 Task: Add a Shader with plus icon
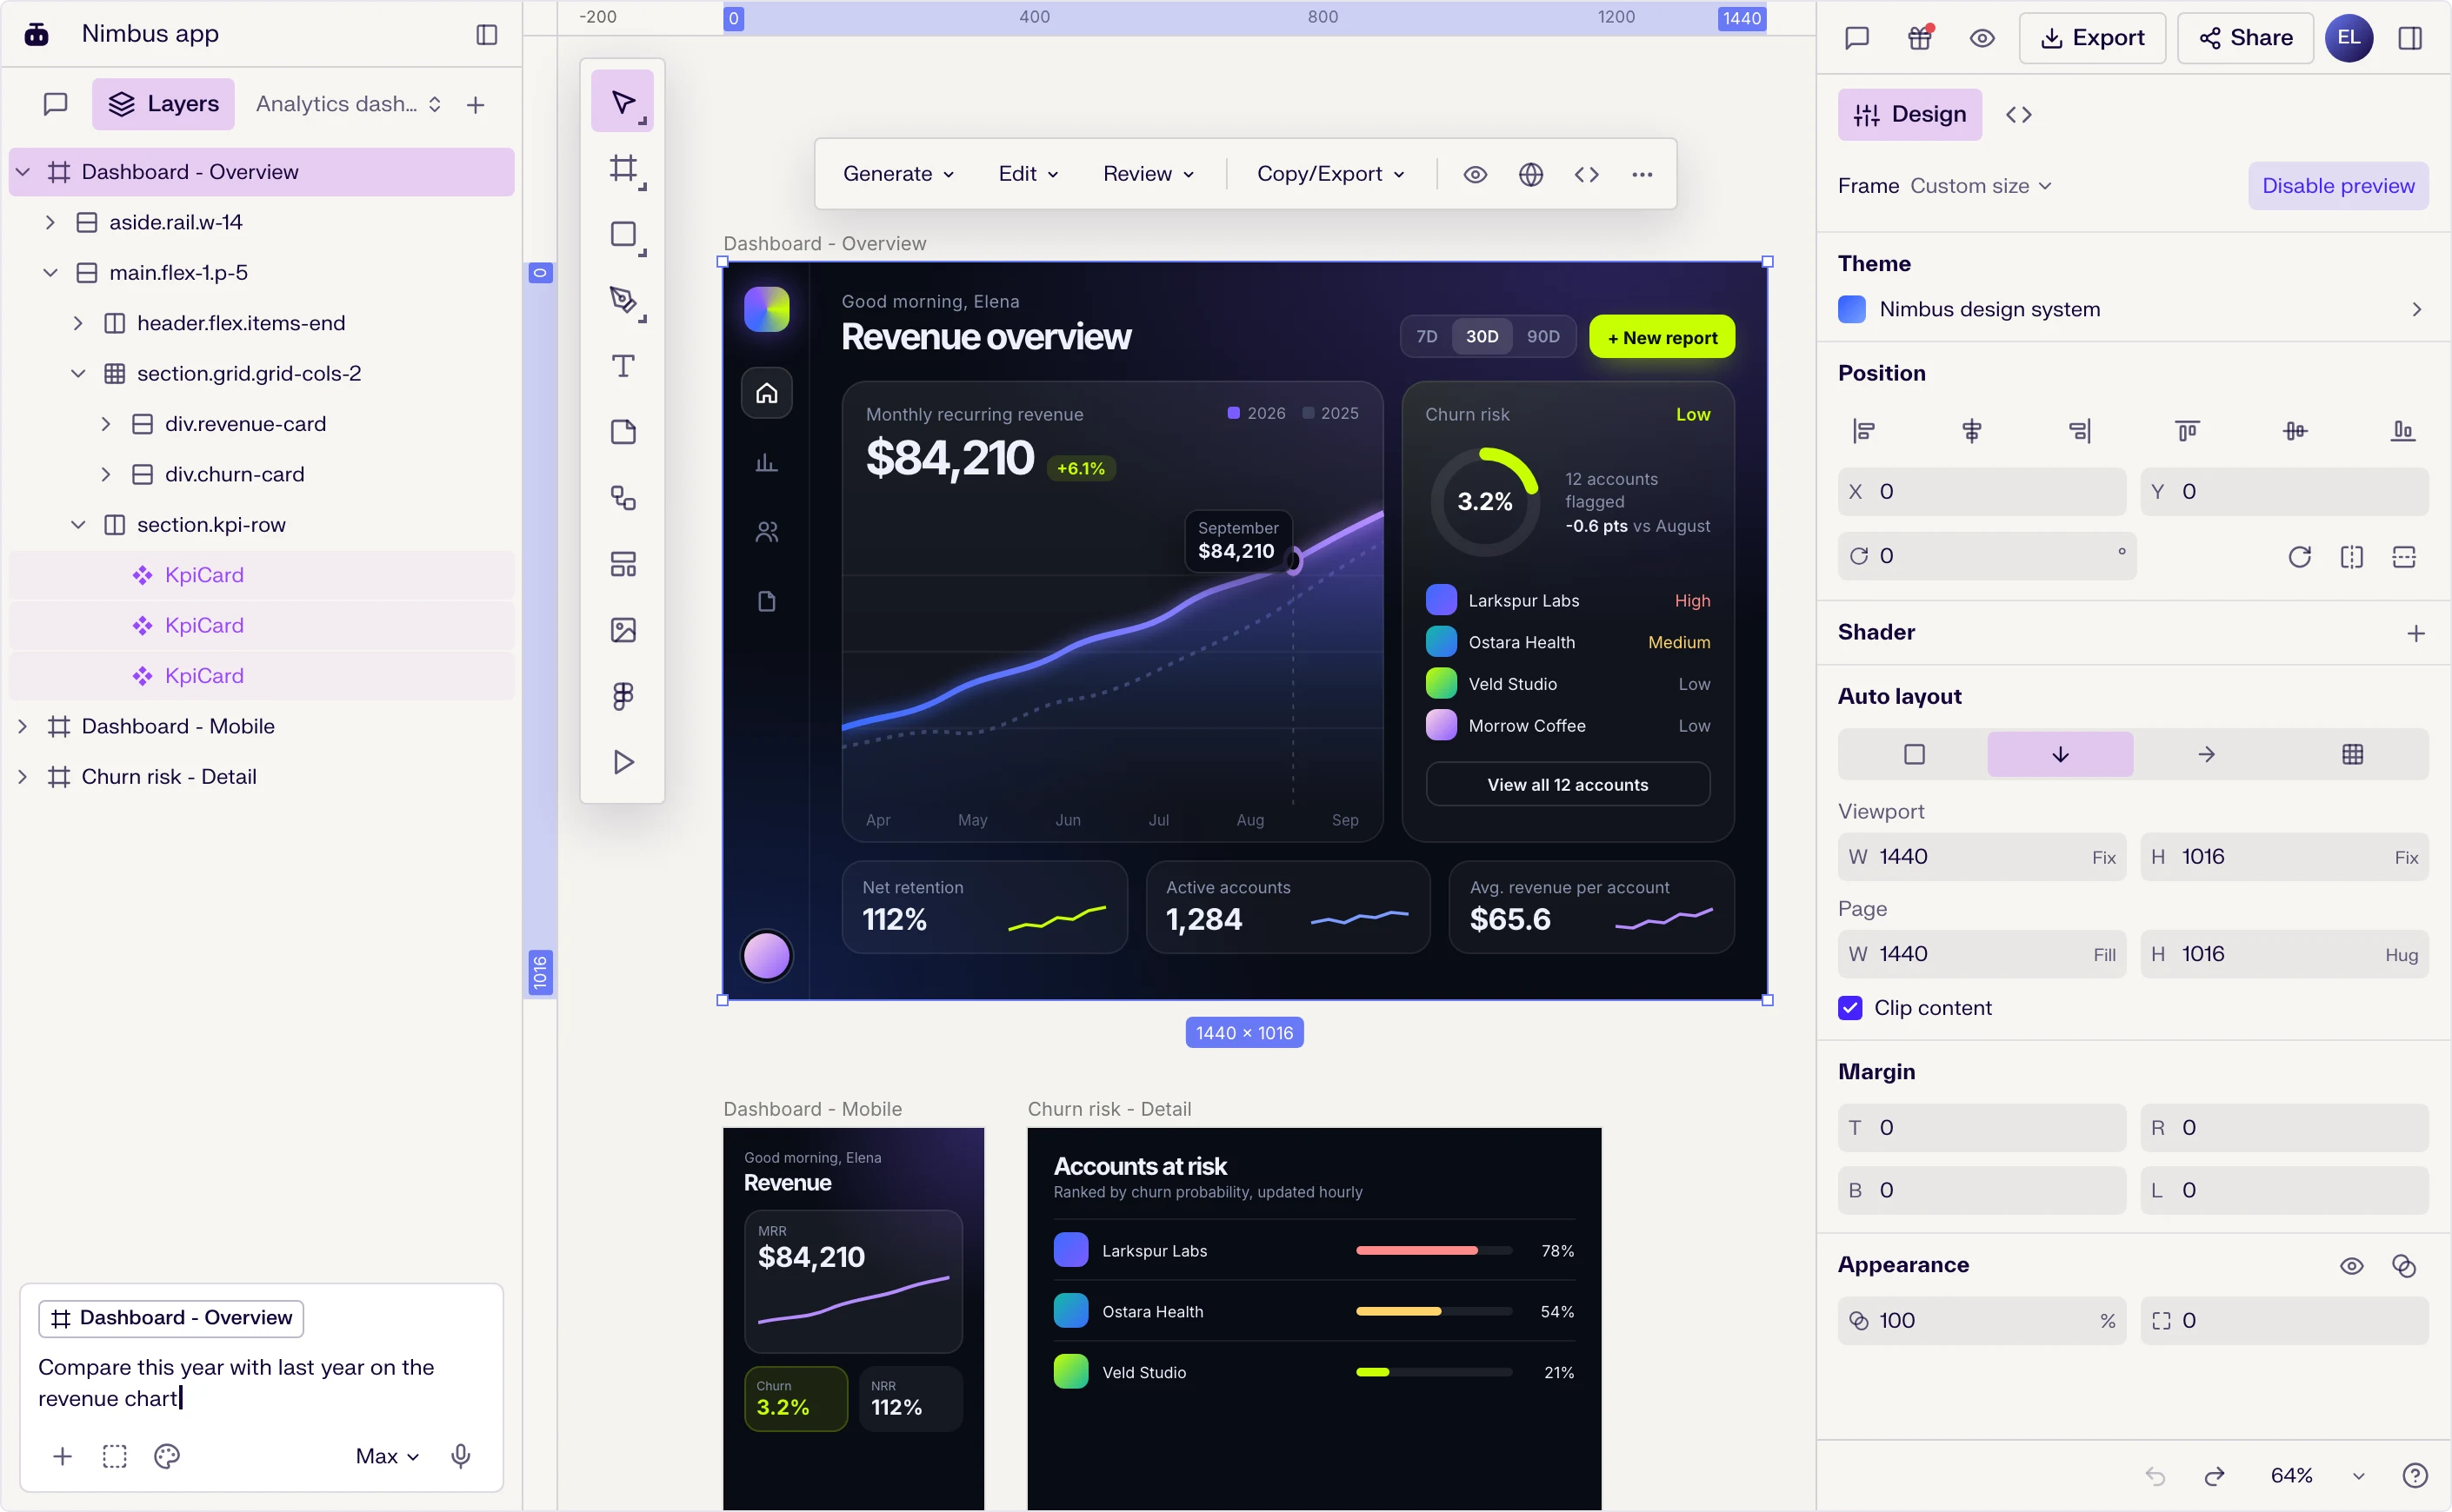click(2415, 633)
